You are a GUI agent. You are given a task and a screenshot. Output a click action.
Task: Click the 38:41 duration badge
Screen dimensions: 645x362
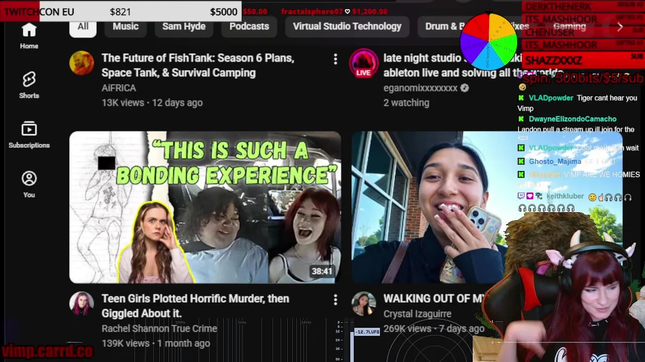pyautogui.click(x=322, y=271)
